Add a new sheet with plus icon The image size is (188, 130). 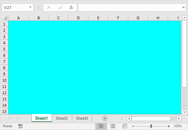(x=105, y=118)
